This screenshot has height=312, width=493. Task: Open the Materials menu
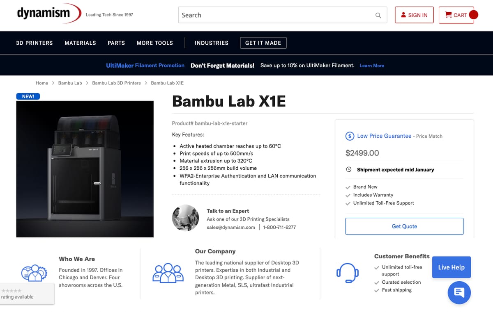coord(80,43)
